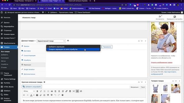The height and width of the screenshot is (103, 184).
Task: Open the Абзац paragraph format dropdown
Action: pyautogui.click(x=29, y=91)
